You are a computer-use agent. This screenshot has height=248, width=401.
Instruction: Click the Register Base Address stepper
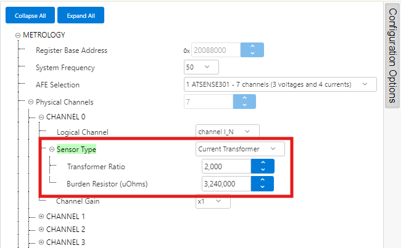[252, 50]
